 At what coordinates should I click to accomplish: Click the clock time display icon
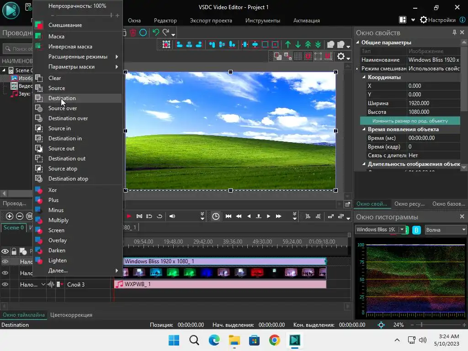216,216
